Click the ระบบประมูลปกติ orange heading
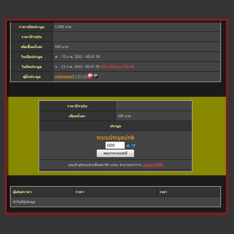234x234 pixels. click(115, 137)
